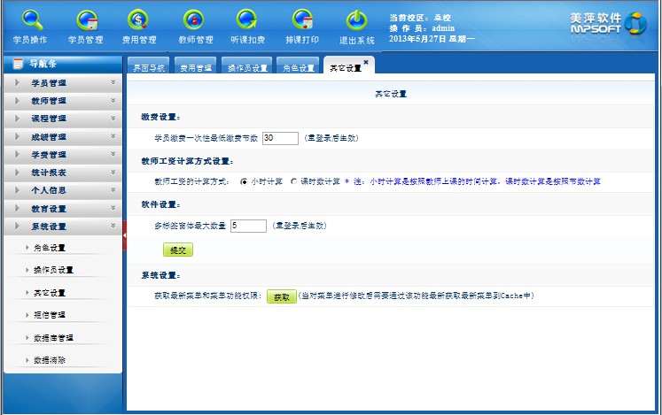
Task: Open the 费用管理 toolbar icon
Action: coord(139,19)
